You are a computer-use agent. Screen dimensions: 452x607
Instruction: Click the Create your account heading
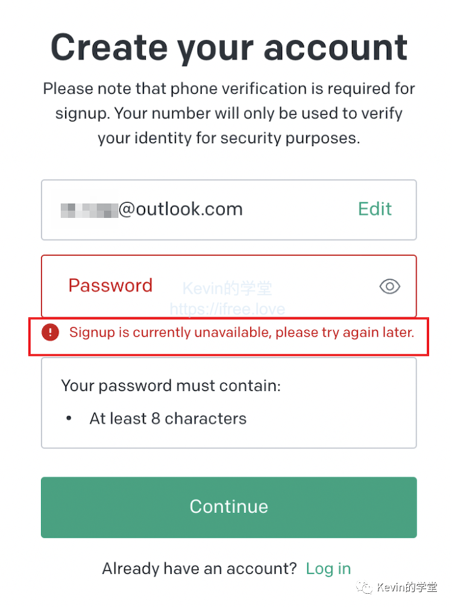coord(229,47)
